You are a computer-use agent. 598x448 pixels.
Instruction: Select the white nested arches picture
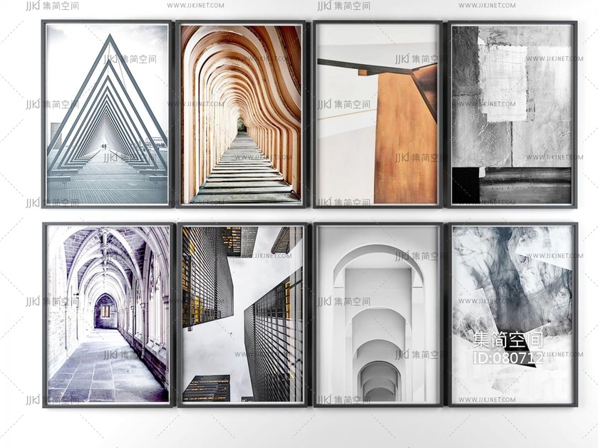(377, 299)
